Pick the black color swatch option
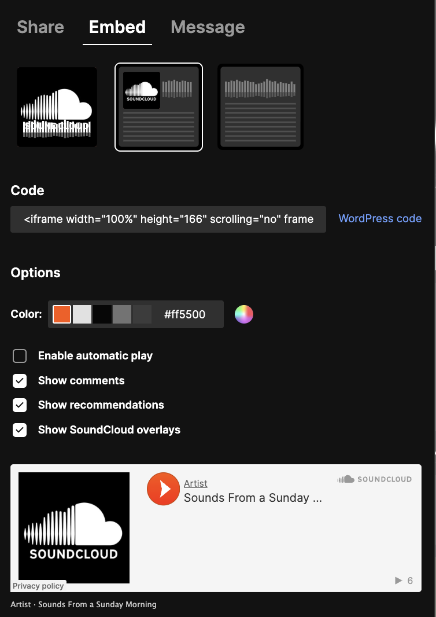This screenshot has width=436, height=617. (101, 314)
